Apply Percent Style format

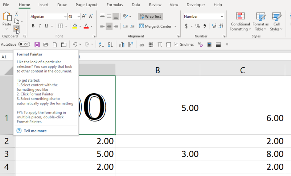[198, 26]
